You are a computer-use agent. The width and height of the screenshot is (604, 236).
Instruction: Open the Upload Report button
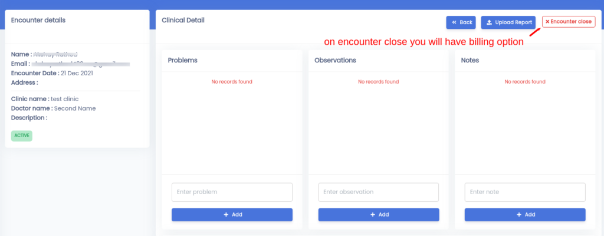tap(508, 22)
